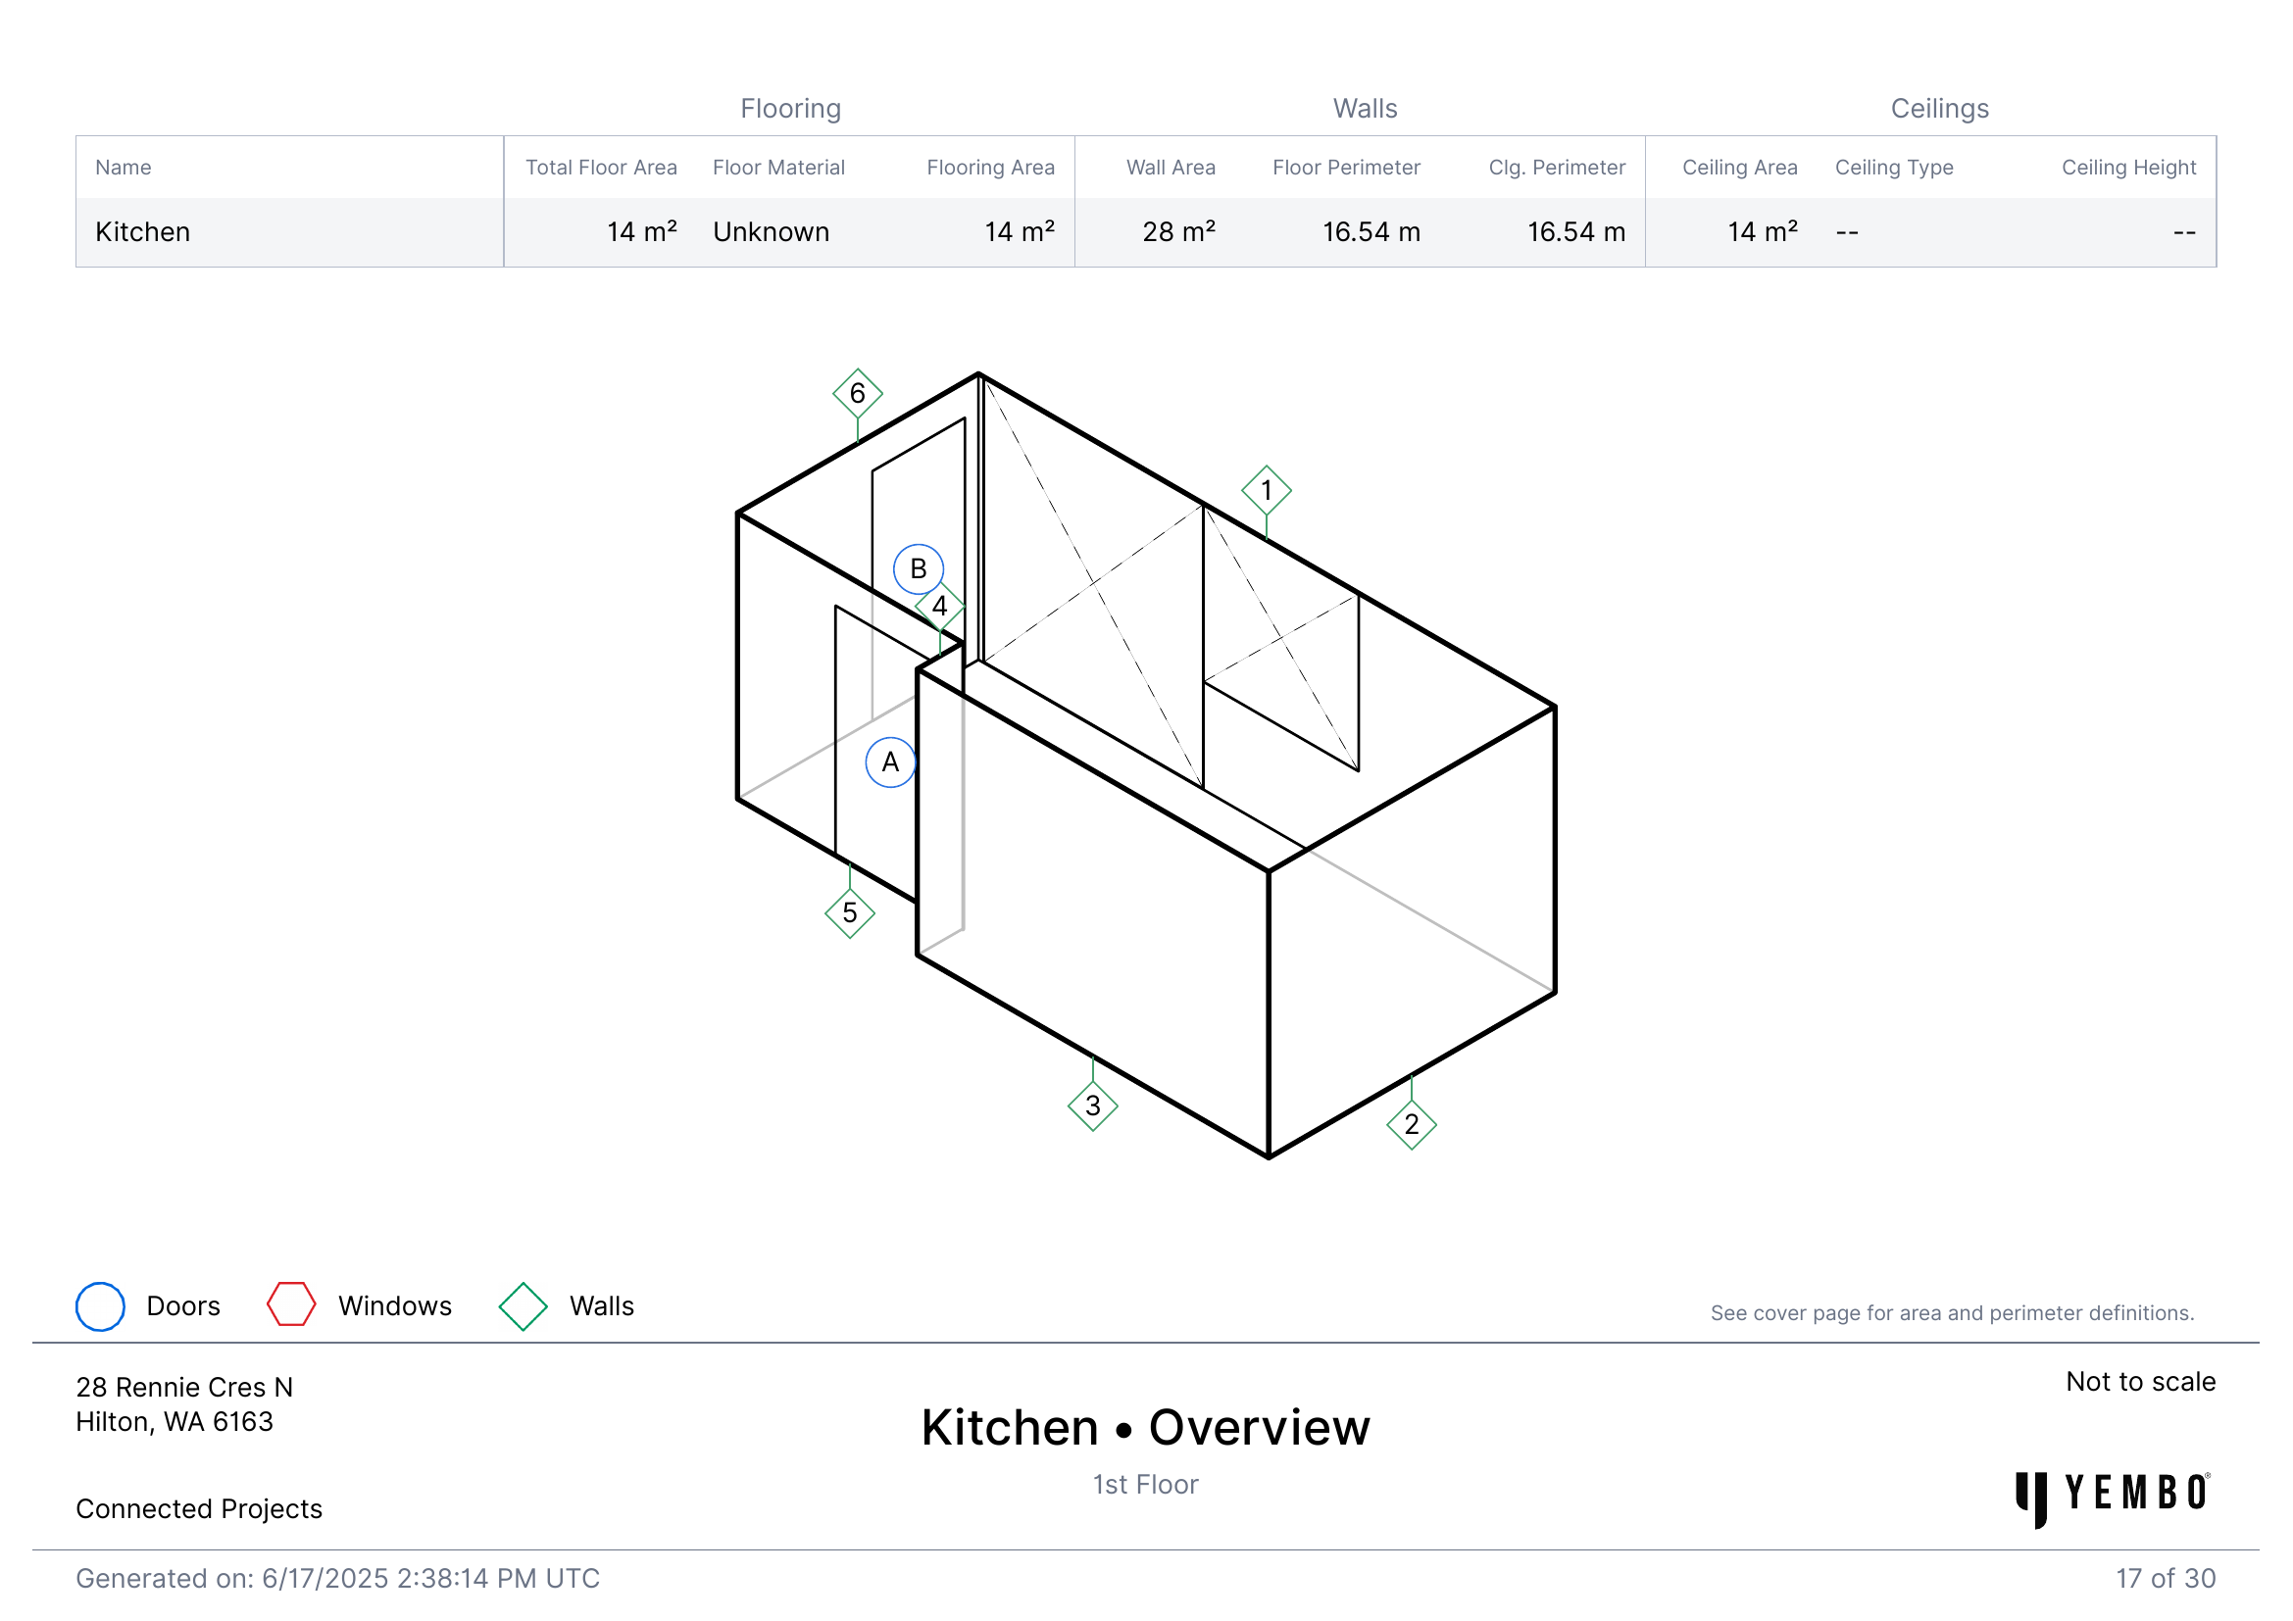Screen dimensions: 2293x1621
Task: Click door marker A circle
Action: (x=891, y=762)
